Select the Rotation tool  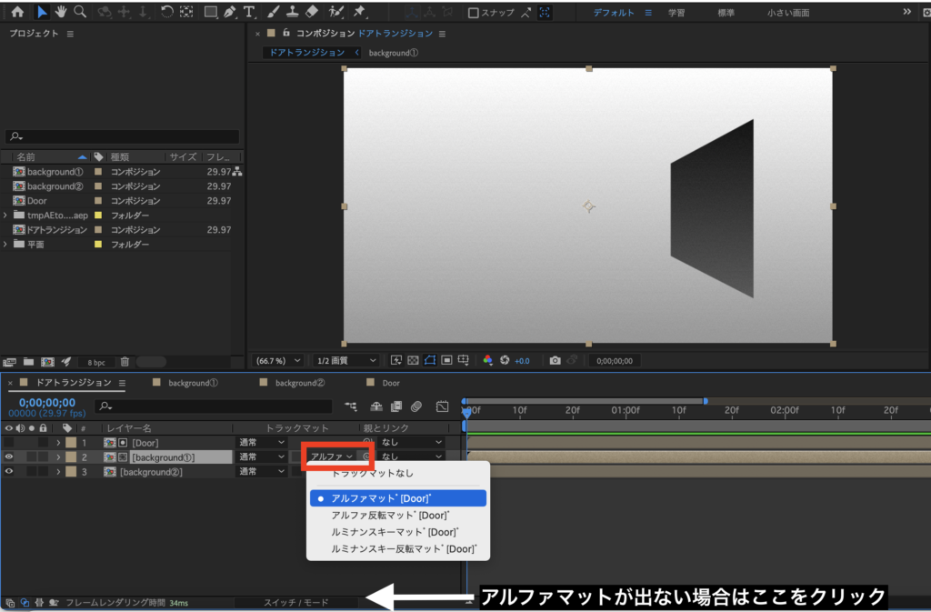[x=166, y=13]
